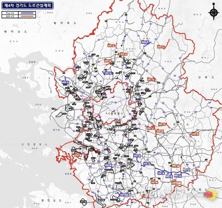
Task: Click the north compass rose icon
Action: [214, 12]
